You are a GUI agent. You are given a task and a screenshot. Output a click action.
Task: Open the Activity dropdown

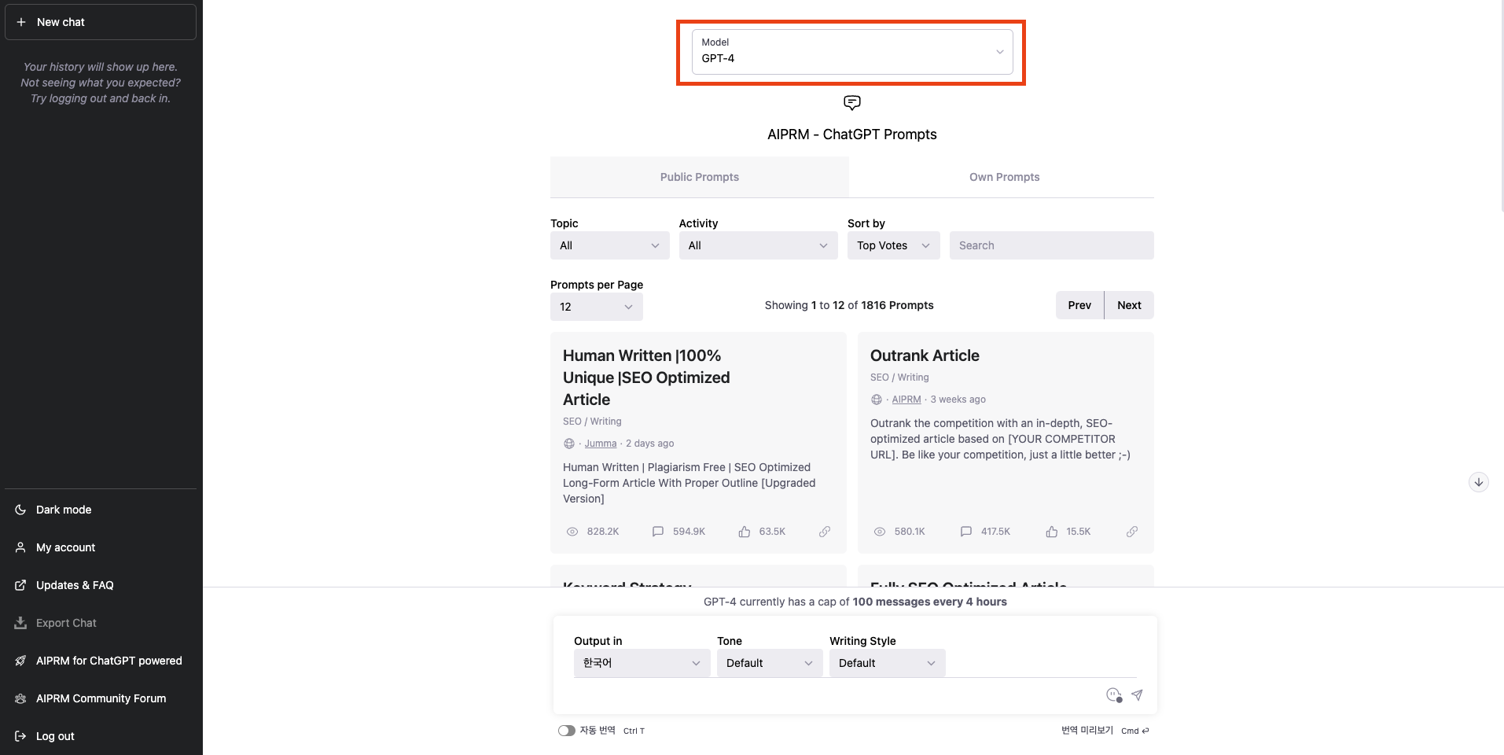coord(758,245)
